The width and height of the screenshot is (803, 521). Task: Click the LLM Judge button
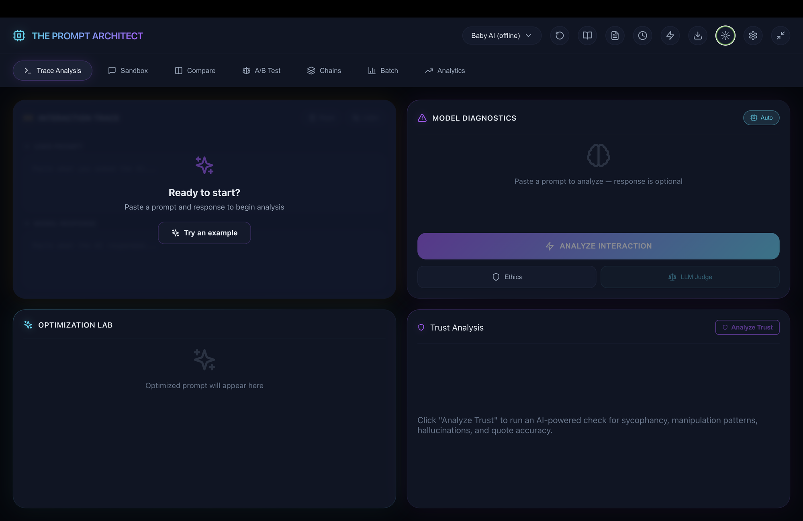click(690, 277)
